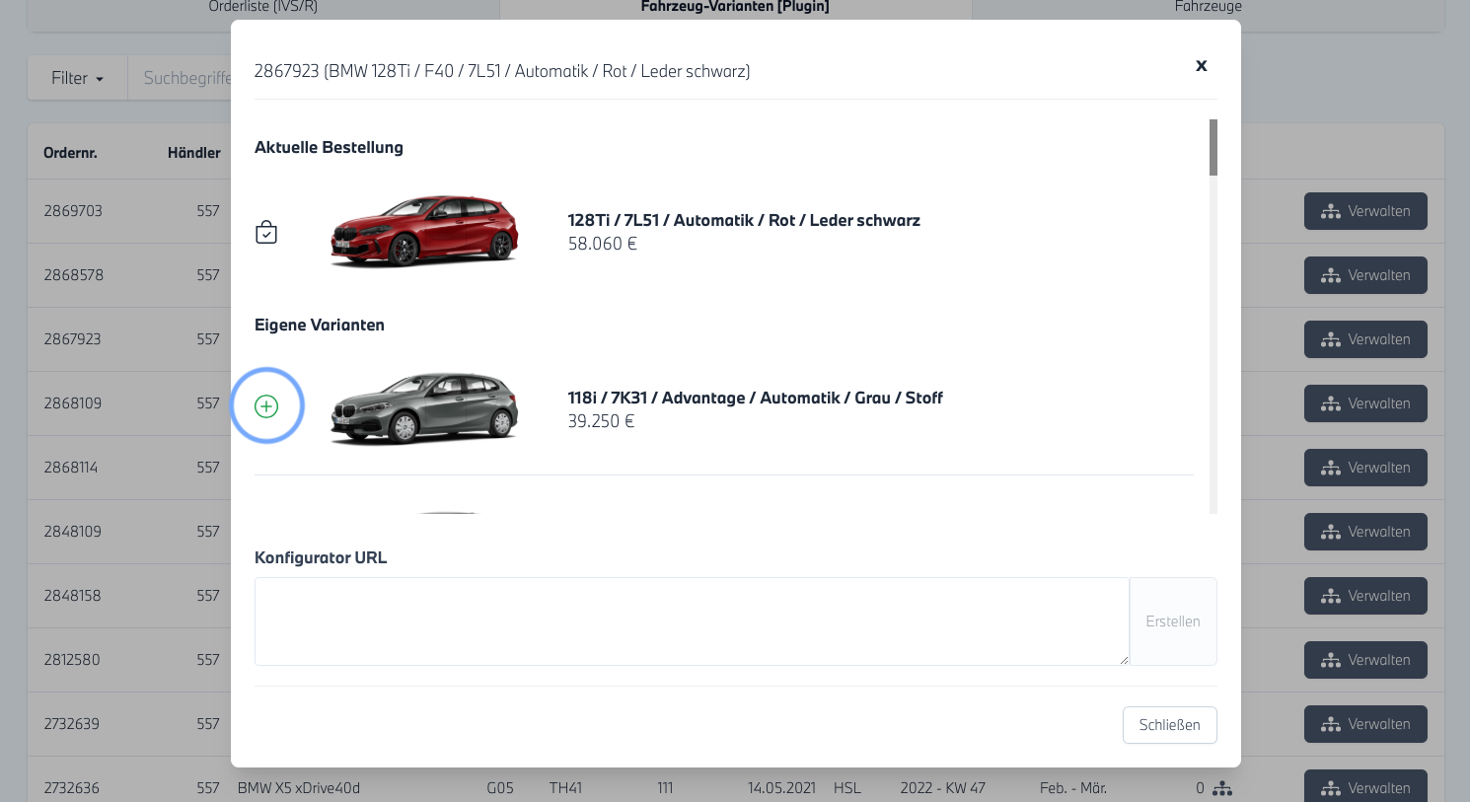Click the green plus icon beside 118i variant
Screen dimensions: 1470x802
coord(266,406)
